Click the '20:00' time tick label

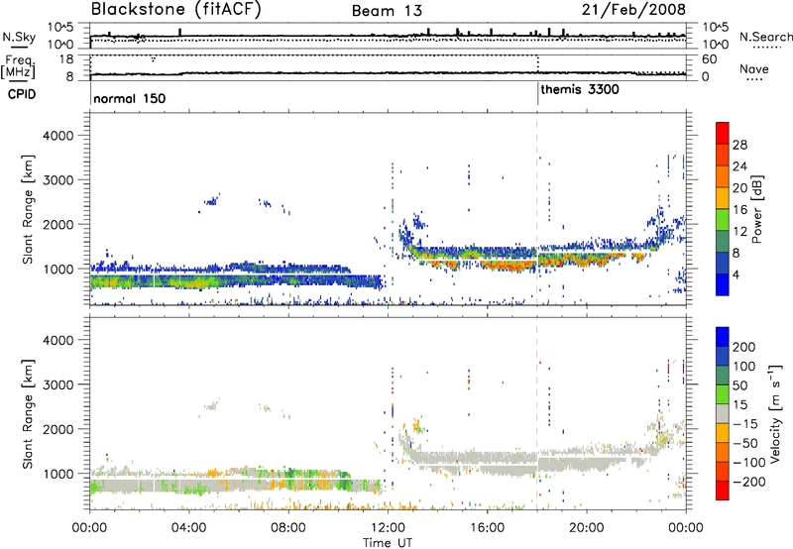[x=587, y=528]
